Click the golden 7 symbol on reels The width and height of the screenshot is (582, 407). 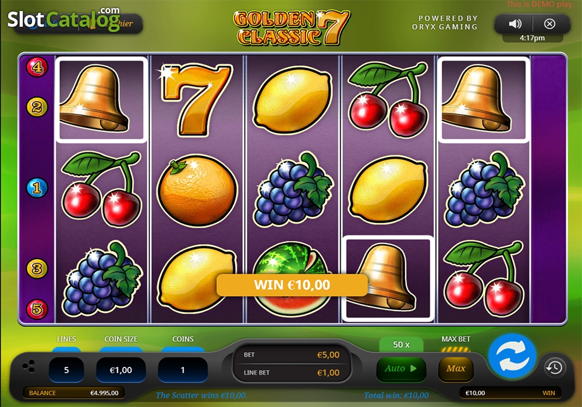[197, 100]
